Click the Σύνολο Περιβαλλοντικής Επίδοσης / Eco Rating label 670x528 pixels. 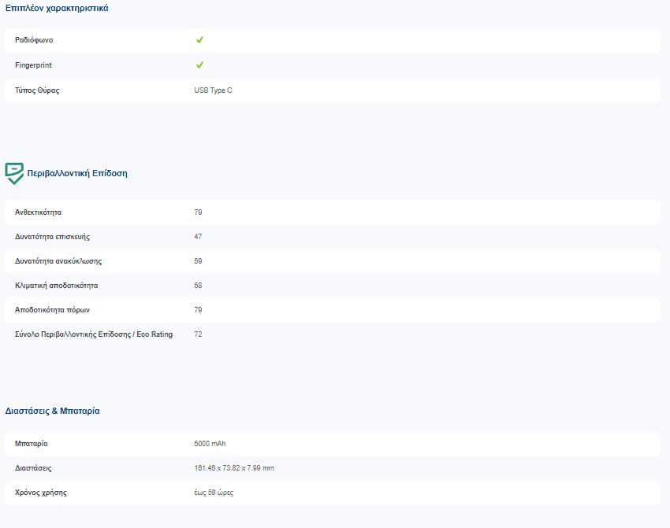pos(94,334)
